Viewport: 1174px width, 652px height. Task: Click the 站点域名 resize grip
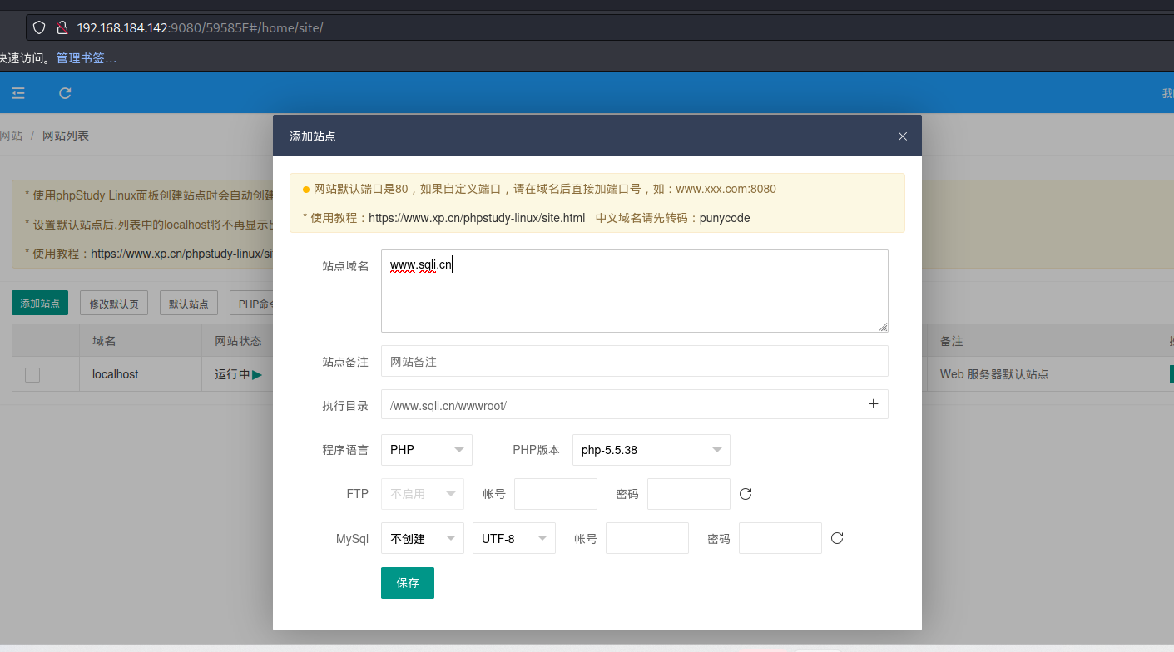883,327
